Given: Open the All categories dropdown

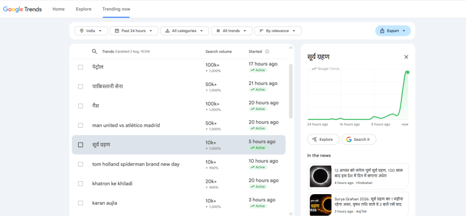Looking at the screenshot, I should [184, 31].
